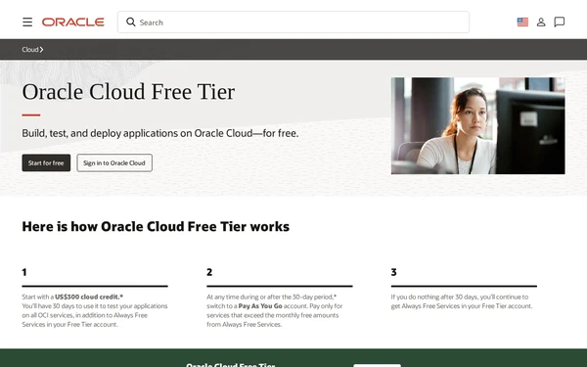Click the Oracle Cloud Free Tier page title
This screenshot has width=587, height=367.
[128, 92]
